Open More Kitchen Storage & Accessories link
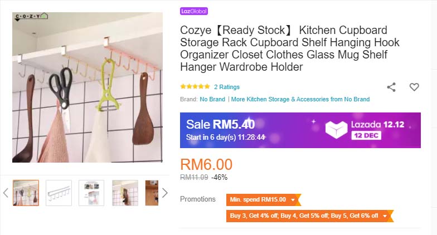This screenshot has width=437, height=235. tap(300, 99)
